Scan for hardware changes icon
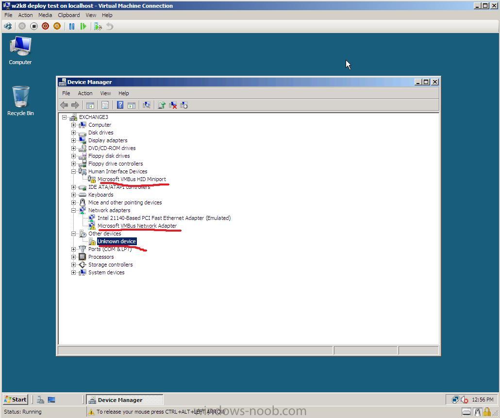 [x=147, y=105]
